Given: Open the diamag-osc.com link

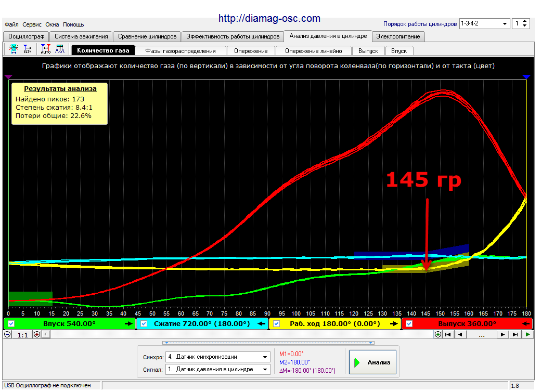Looking at the screenshot, I should click(x=269, y=18).
